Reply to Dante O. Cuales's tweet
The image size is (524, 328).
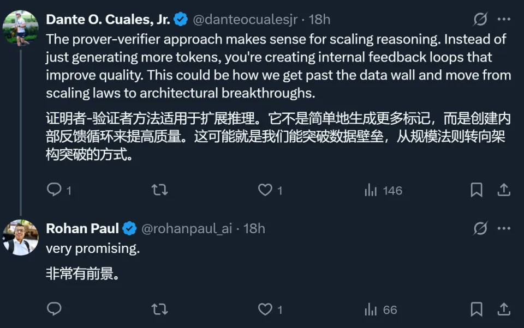55,190
